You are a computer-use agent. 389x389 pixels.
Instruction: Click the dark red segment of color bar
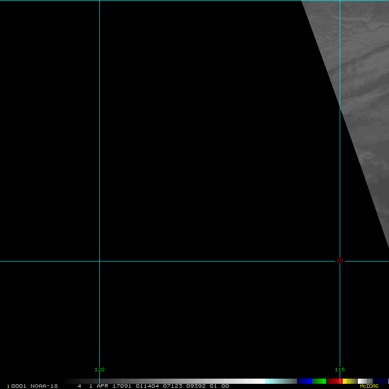[x=333, y=381]
